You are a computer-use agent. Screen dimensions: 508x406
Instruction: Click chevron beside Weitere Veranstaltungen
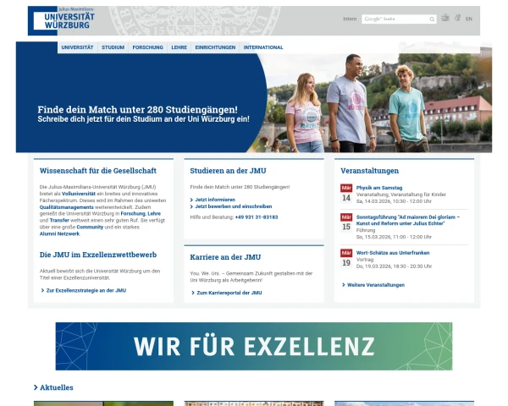344,285
